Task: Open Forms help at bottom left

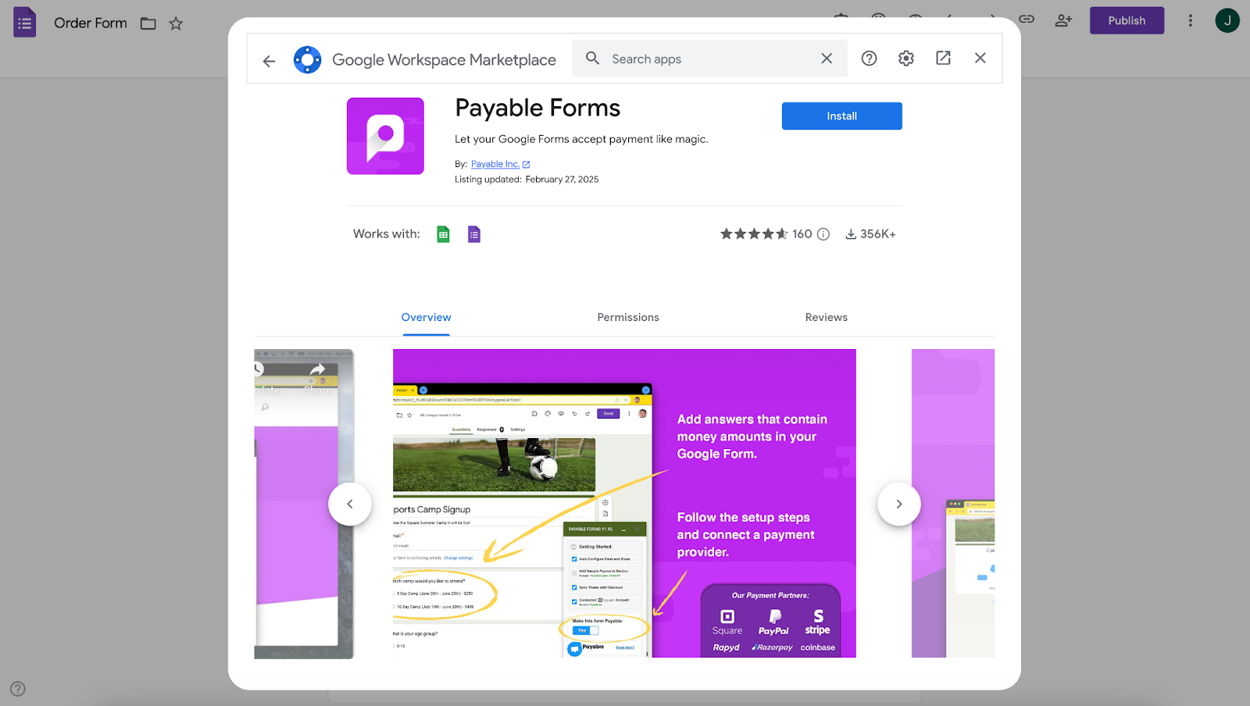Action: pyautogui.click(x=18, y=689)
